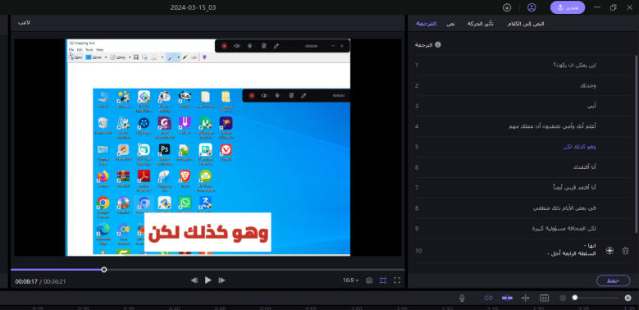Screen dimensions: 639x310
Task: Enter fullscreen preview mode
Action: (x=397, y=280)
